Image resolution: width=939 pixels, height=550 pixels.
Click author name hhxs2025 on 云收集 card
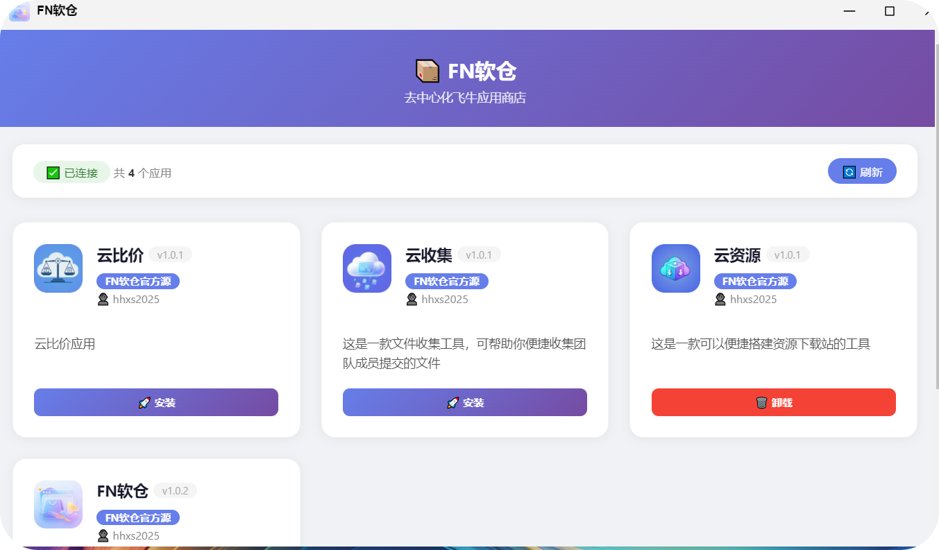(x=445, y=300)
